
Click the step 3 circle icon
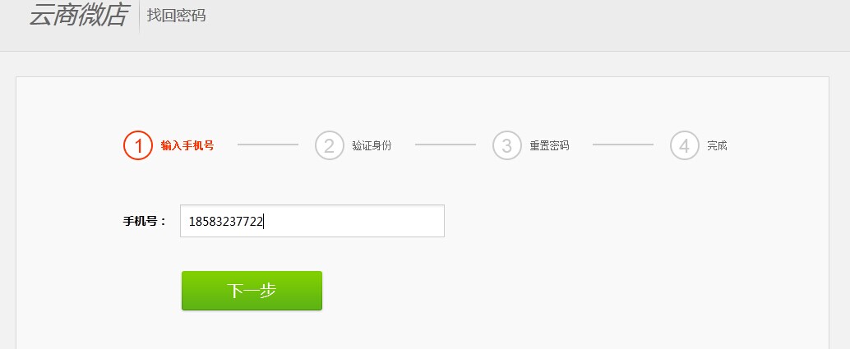pyautogui.click(x=507, y=145)
